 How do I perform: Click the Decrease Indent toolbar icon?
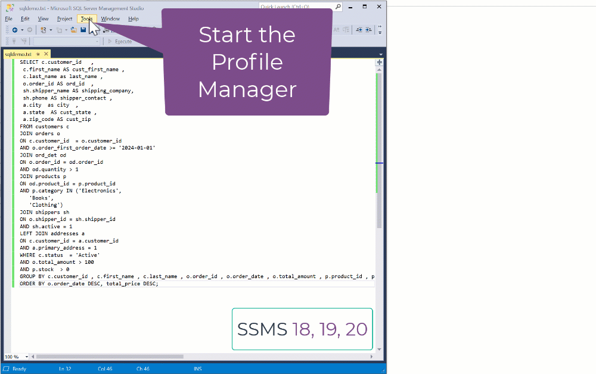(x=359, y=30)
